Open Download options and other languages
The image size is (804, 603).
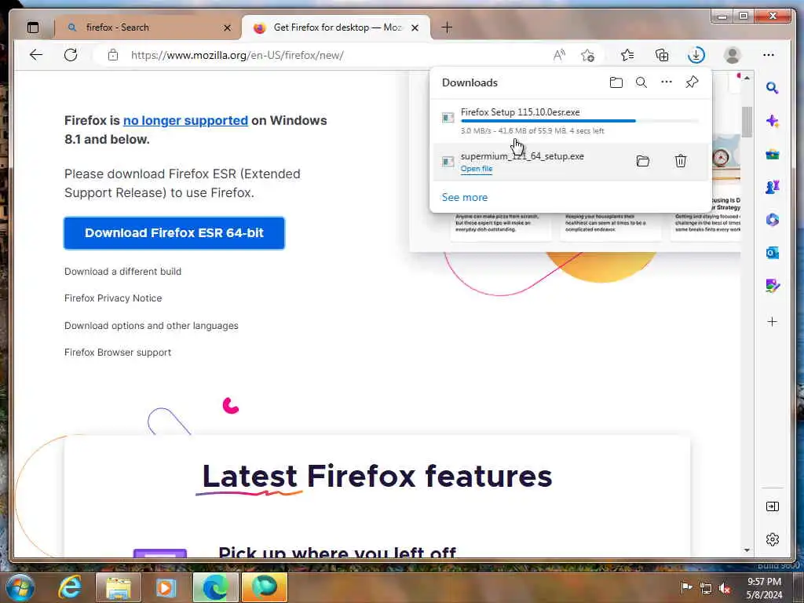point(152,326)
